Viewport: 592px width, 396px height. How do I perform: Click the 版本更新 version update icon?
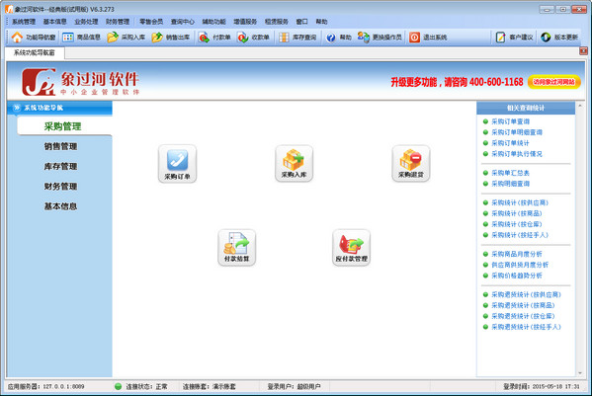(559, 38)
